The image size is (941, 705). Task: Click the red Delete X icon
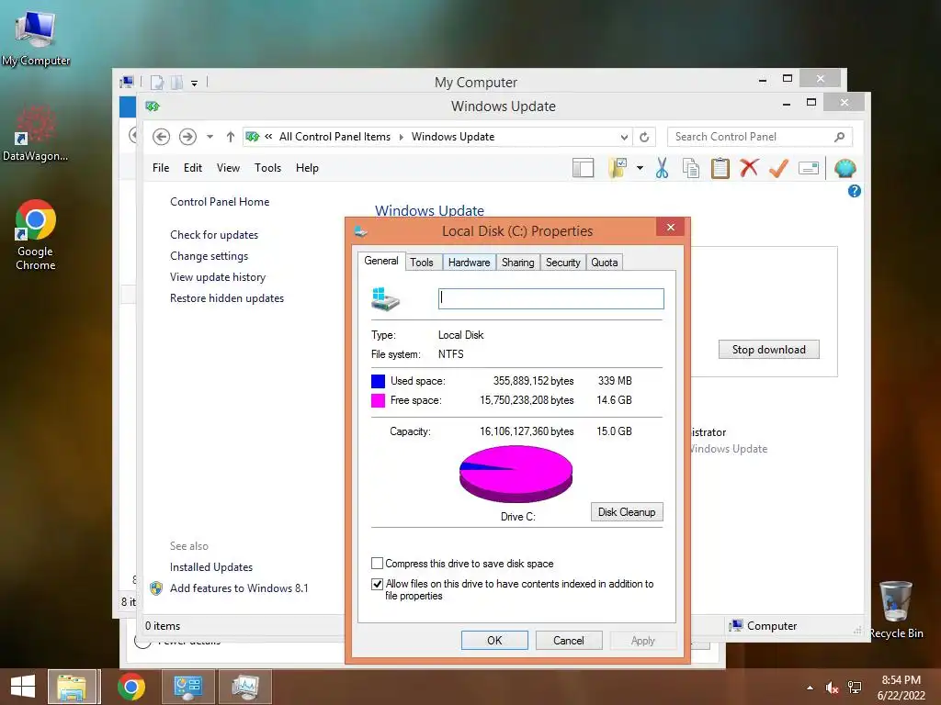point(749,168)
